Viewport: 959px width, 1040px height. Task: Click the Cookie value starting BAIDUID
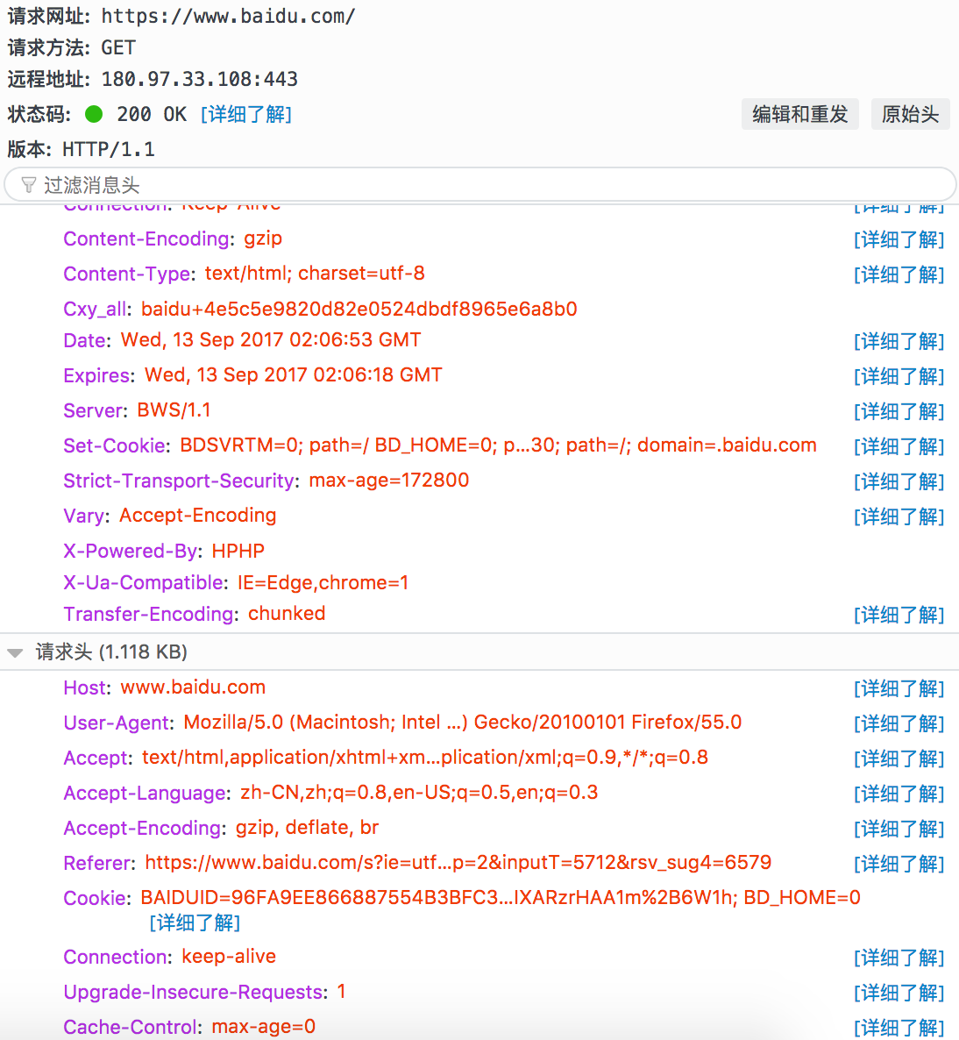point(501,898)
